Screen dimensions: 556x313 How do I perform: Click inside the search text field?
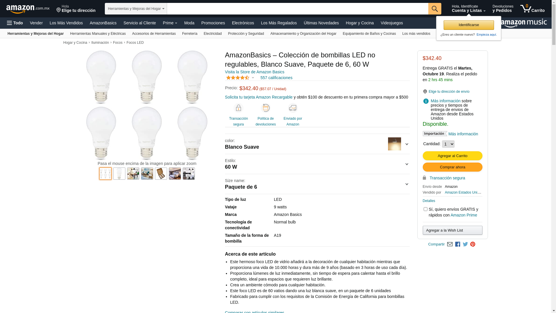pos(297,9)
